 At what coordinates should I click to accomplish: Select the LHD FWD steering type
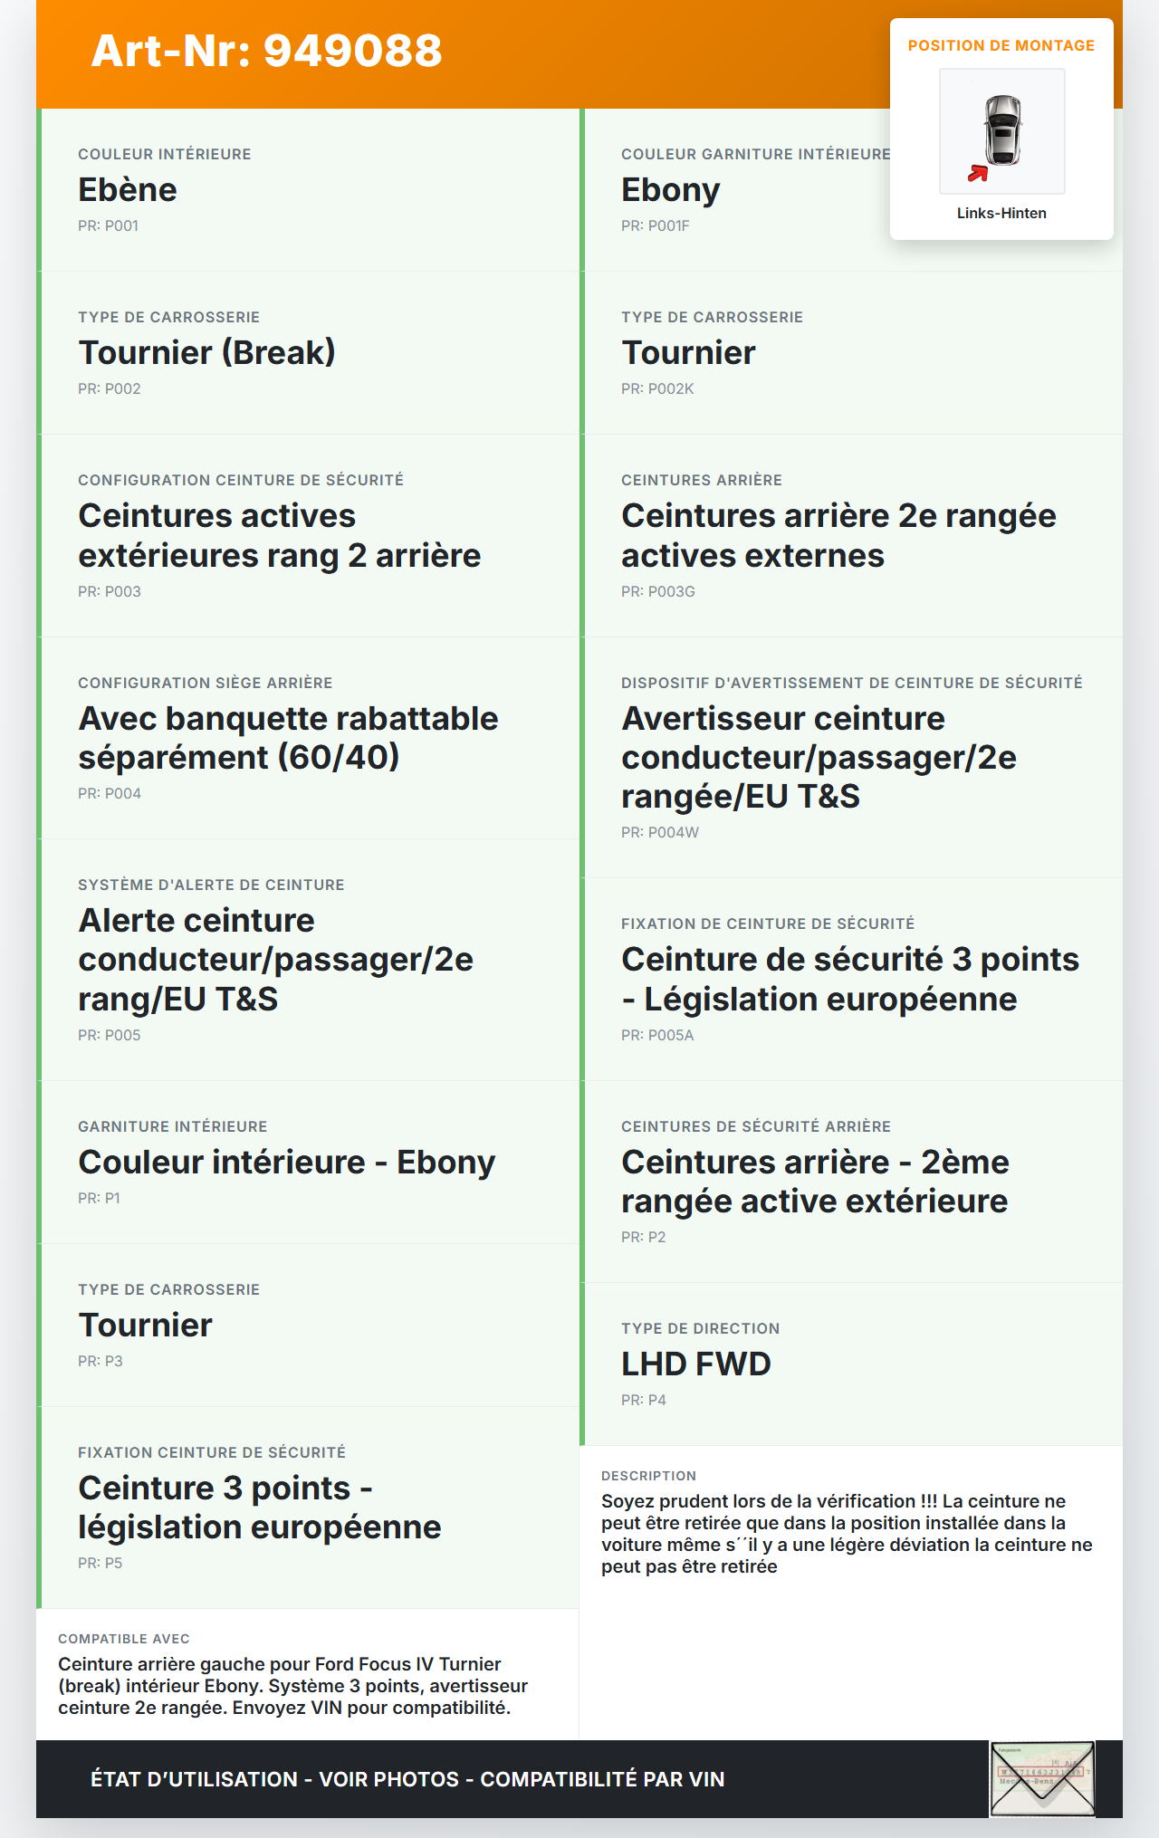click(695, 1364)
